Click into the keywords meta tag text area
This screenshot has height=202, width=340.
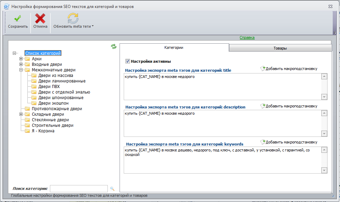coord(223,160)
